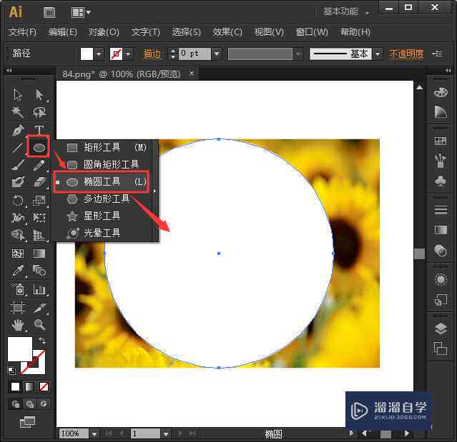The width and height of the screenshot is (457, 442).
Task: Change the screen mode button
Action: (x=27, y=421)
